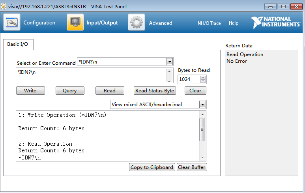Click the Bytes to Read field

(189, 79)
